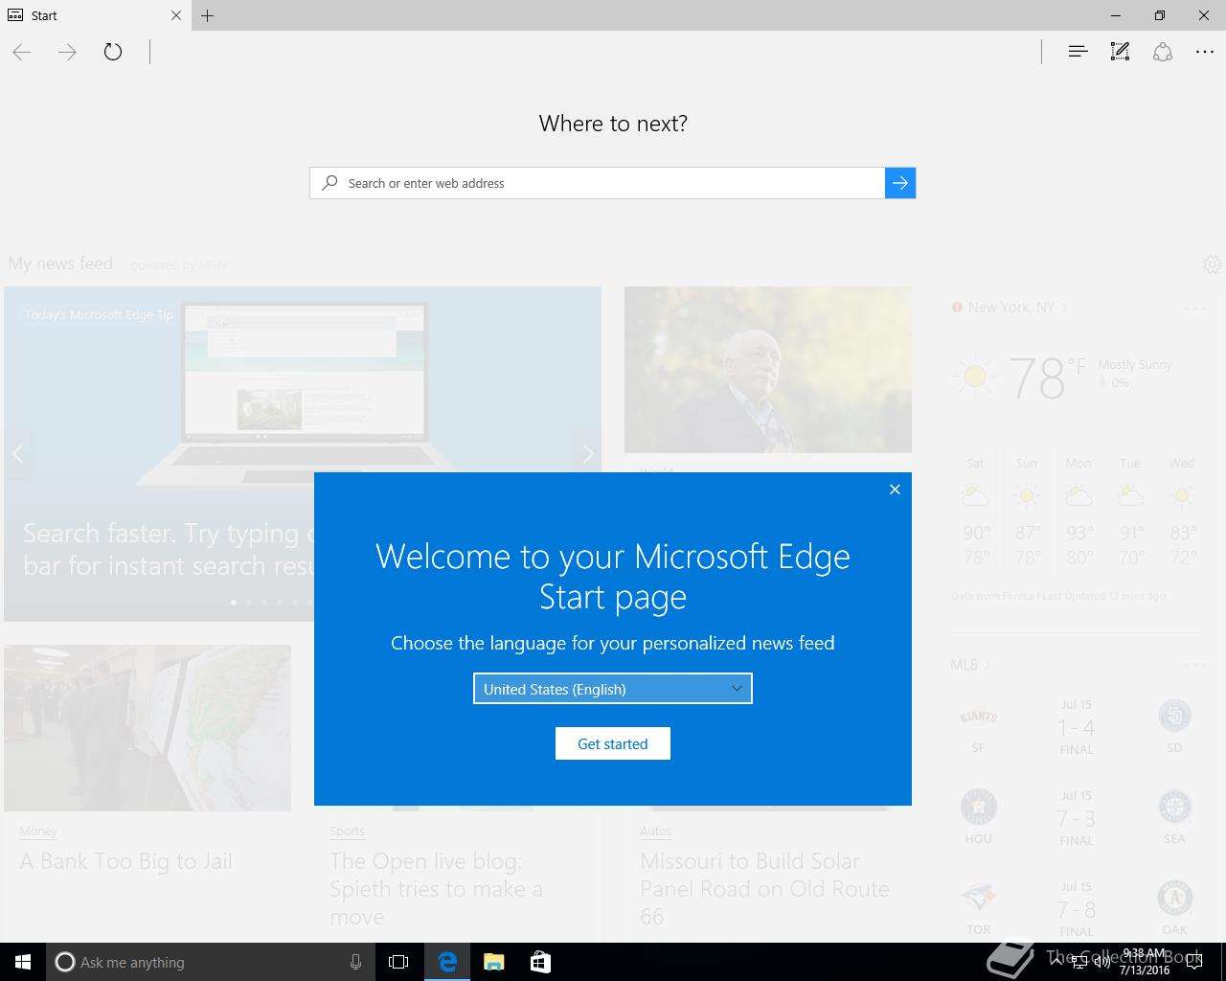Open a new tab with plus button
1226x981 pixels.
(x=207, y=15)
